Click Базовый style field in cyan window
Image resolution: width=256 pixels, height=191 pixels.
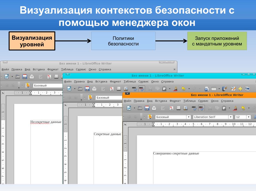pos(109,98)
